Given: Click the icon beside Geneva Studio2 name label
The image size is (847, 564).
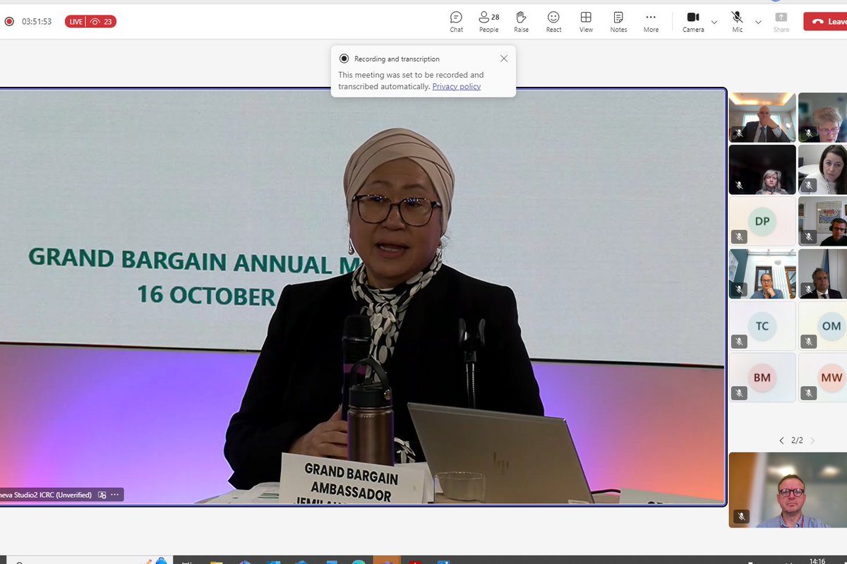Looking at the screenshot, I should pyautogui.click(x=102, y=495).
